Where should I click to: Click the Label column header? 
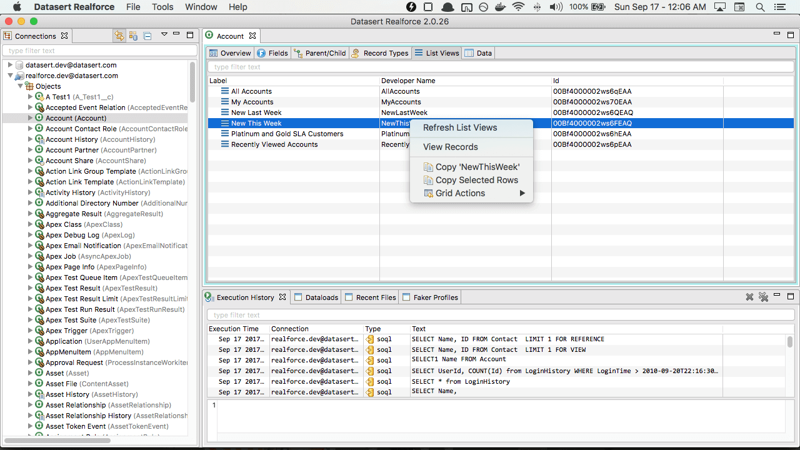(x=294, y=81)
